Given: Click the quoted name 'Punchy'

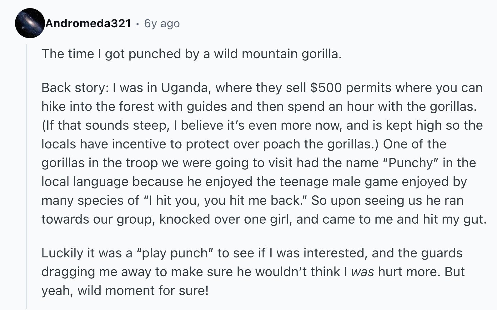Looking at the screenshot, I should pyautogui.click(x=410, y=163).
